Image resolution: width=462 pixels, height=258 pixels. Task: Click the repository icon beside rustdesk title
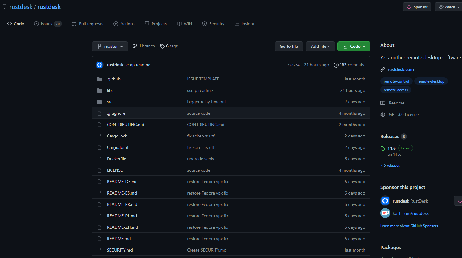pyautogui.click(x=5, y=7)
